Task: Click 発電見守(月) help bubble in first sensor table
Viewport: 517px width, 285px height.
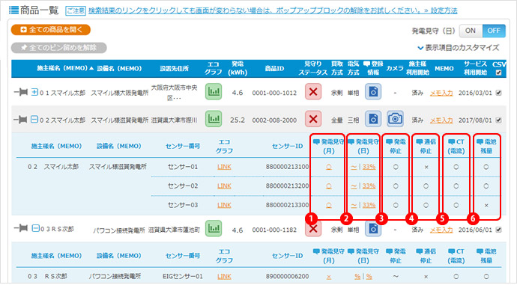Action: [316, 142]
